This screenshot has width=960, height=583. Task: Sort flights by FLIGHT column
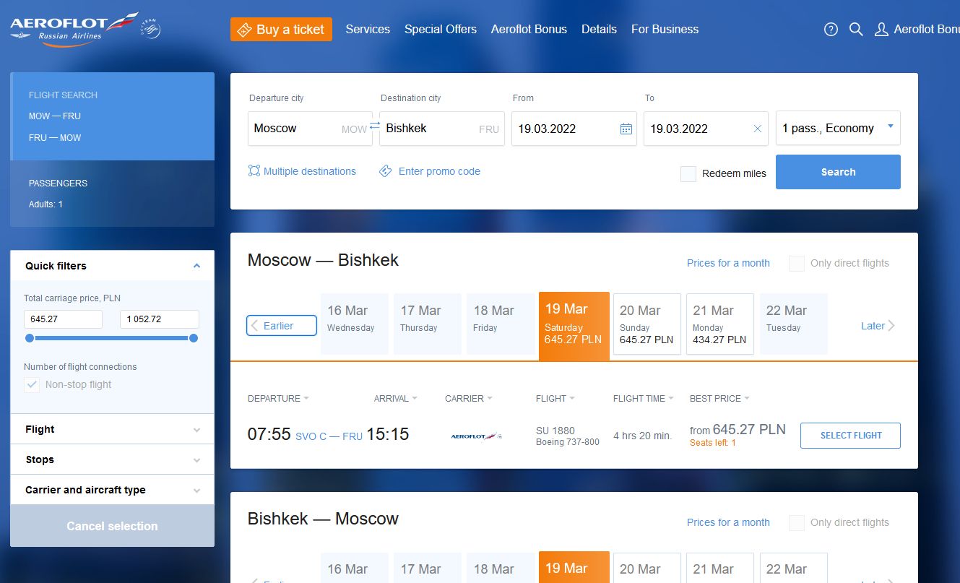[x=555, y=399]
